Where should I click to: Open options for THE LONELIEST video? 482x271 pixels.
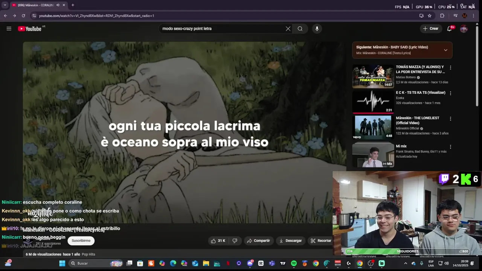point(450,119)
